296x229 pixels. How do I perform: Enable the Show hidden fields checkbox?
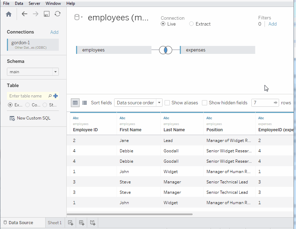click(x=204, y=103)
